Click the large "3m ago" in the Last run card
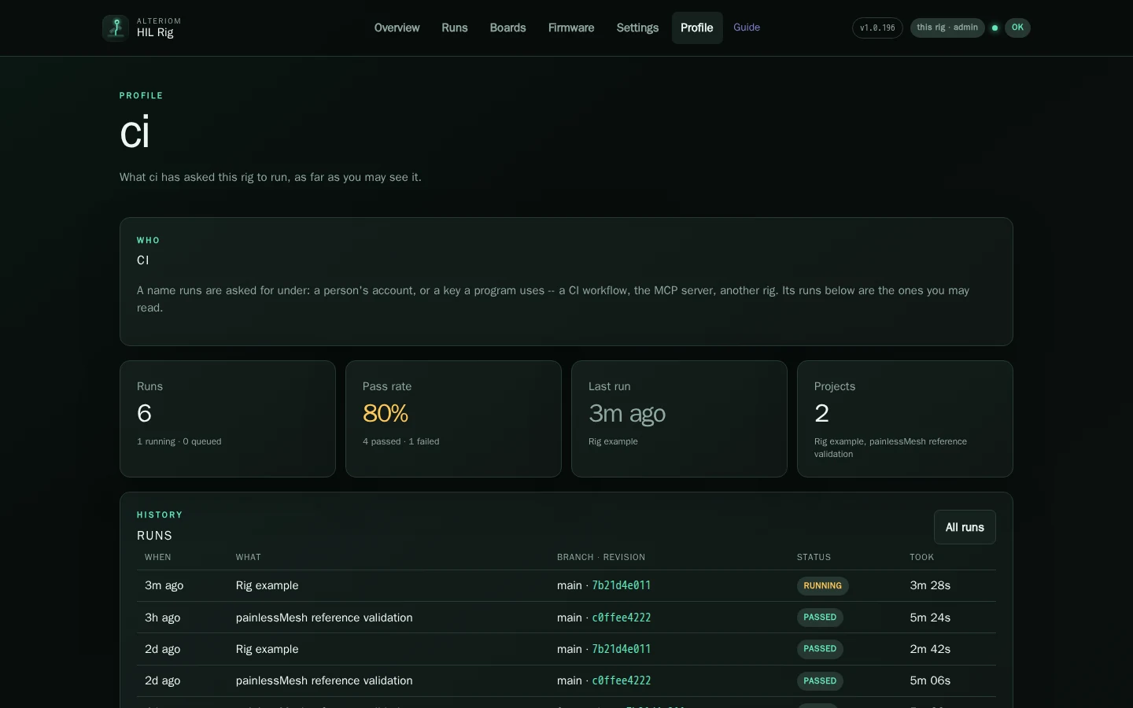 tap(627, 413)
